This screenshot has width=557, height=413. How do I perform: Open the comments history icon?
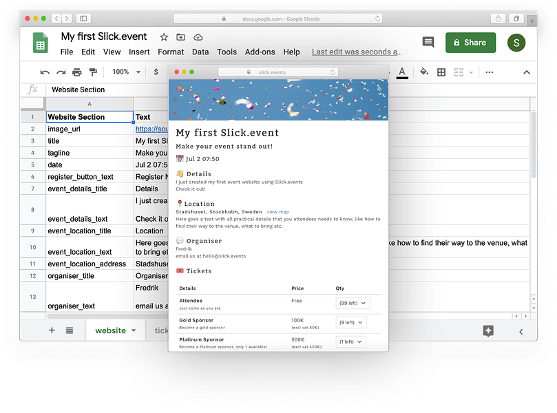coord(428,42)
